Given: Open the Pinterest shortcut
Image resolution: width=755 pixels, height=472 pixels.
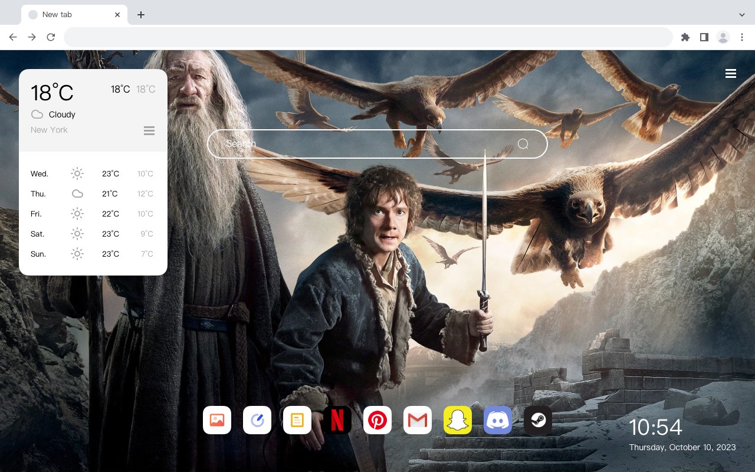Looking at the screenshot, I should coord(377,420).
